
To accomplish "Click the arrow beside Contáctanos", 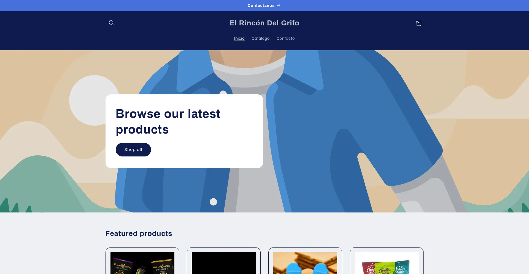I will pyautogui.click(x=279, y=6).
